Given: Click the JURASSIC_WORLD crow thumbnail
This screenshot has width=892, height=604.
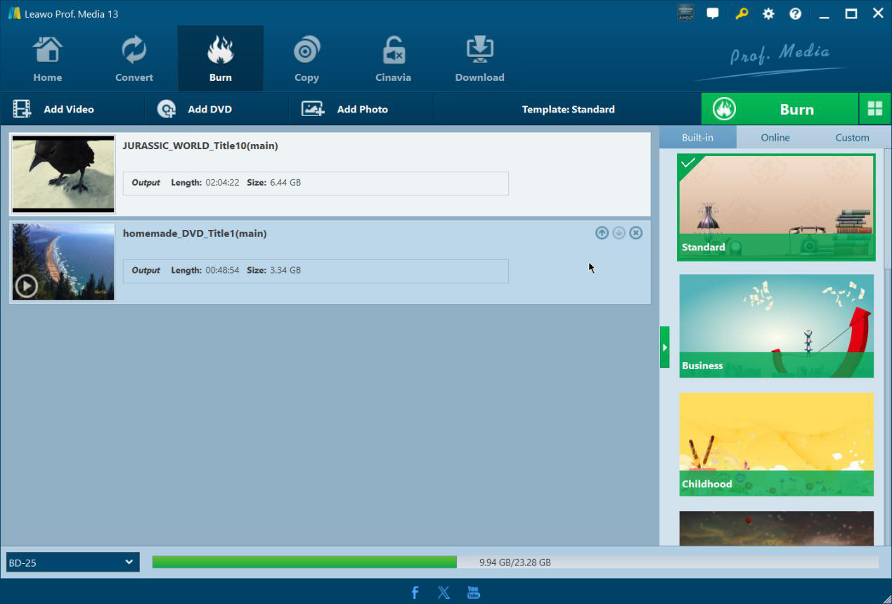Looking at the screenshot, I should click(63, 174).
